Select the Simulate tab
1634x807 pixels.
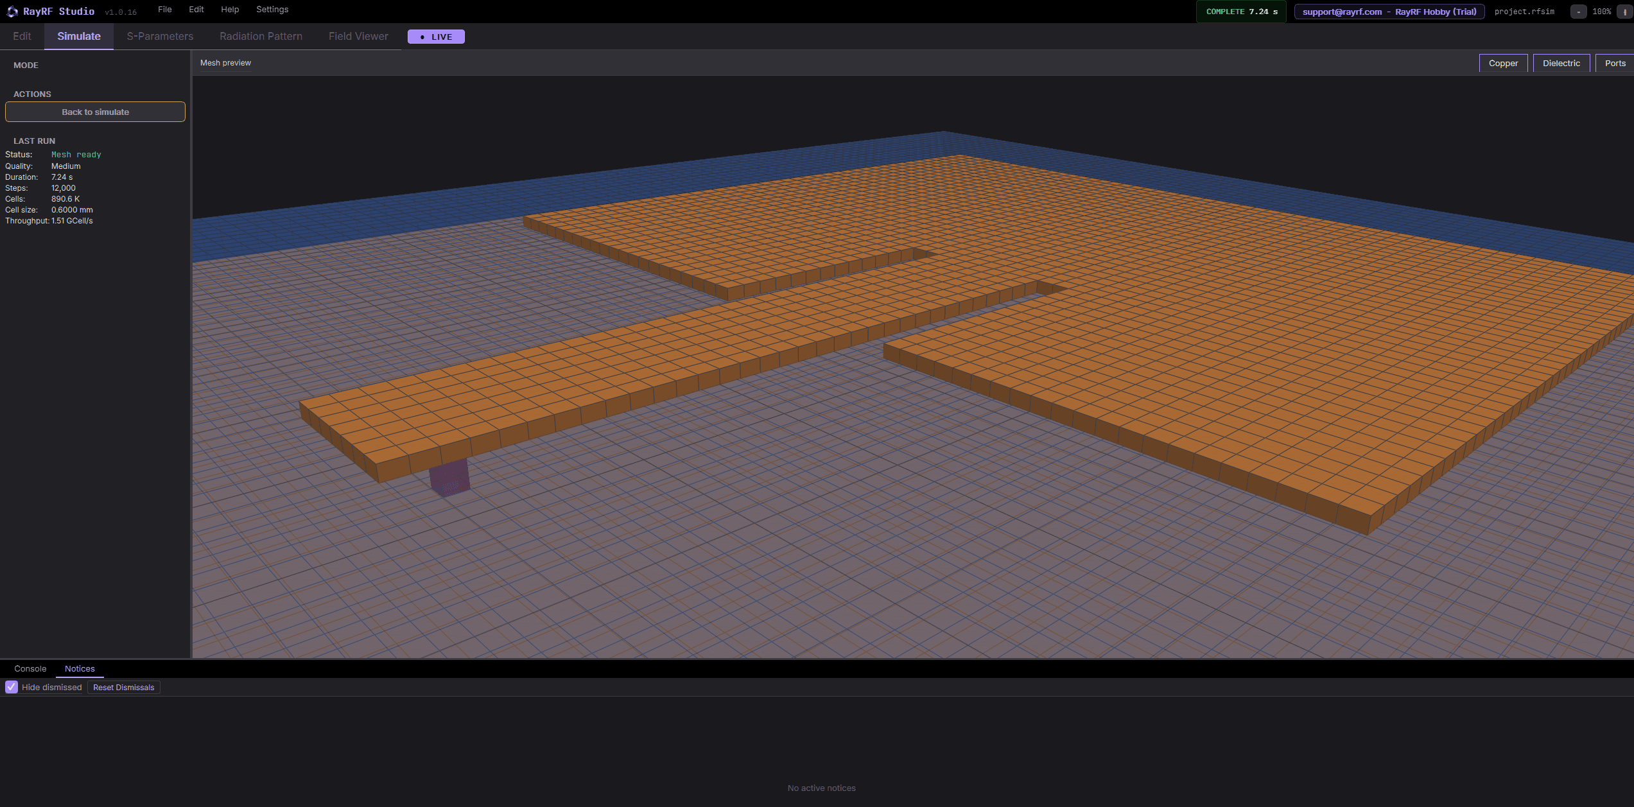79,37
